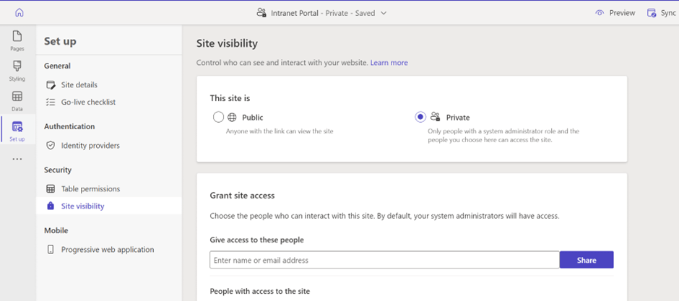Viewport: 679px width, 301px height.
Task: Select Site visibility in Security section
Action: click(x=82, y=206)
